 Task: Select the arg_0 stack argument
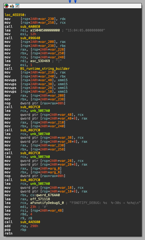pyautogui.click(x=56, y=168)
